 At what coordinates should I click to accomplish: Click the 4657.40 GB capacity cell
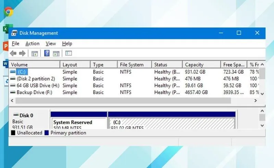pos(196,92)
